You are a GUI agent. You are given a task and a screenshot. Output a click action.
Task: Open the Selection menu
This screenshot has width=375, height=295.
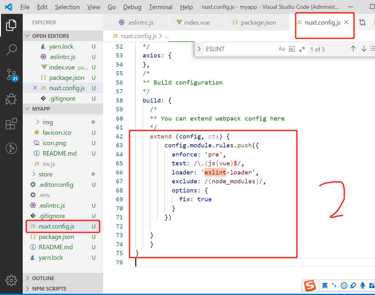[x=67, y=7]
